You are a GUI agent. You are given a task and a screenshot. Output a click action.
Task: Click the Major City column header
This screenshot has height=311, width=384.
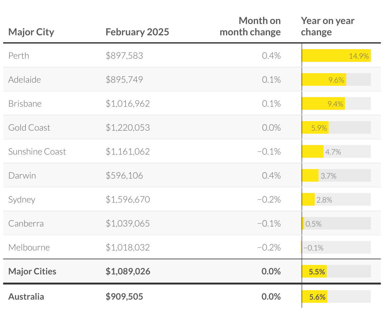coord(31,32)
